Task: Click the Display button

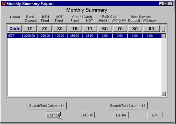Action: click(x=87, y=115)
